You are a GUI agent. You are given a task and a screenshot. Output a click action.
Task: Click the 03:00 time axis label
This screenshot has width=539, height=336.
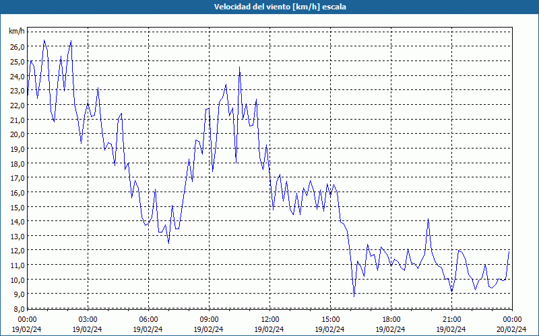point(88,320)
